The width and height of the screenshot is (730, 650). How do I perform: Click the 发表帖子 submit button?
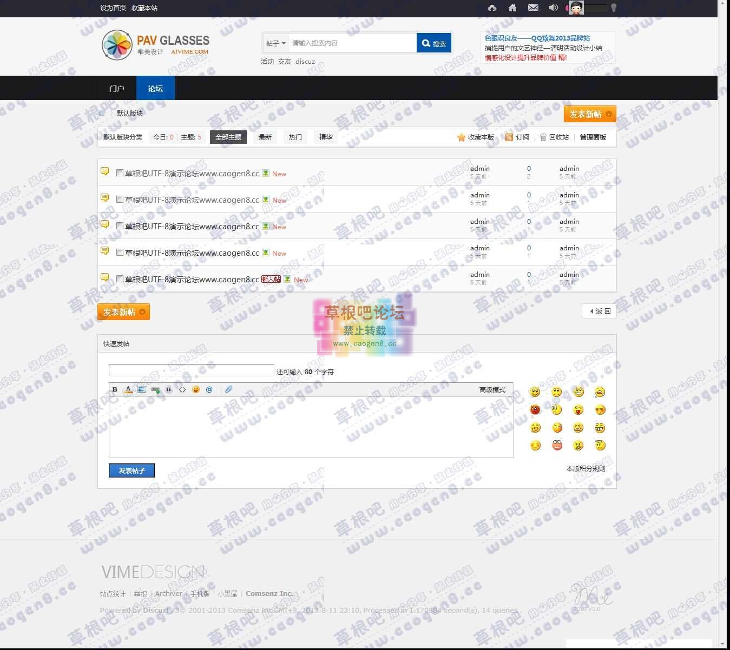coord(131,470)
